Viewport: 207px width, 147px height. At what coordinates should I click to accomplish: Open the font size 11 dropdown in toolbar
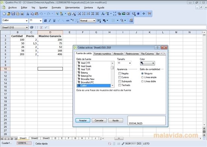41,21
